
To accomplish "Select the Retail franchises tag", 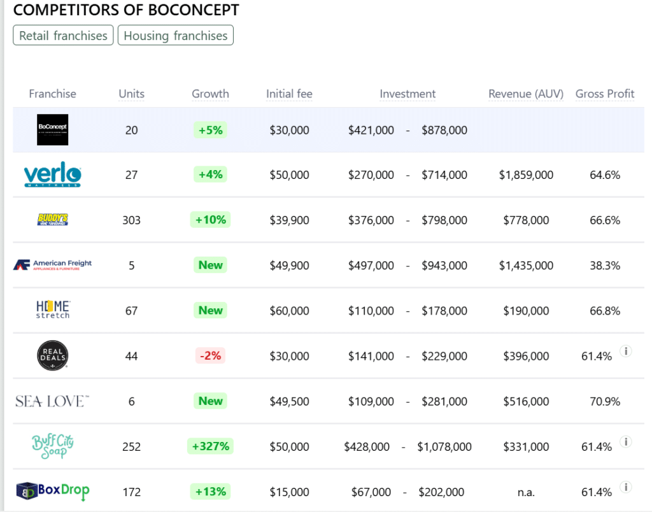I will [63, 36].
